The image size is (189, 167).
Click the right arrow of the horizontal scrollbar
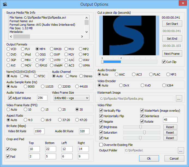tap(82, 36)
